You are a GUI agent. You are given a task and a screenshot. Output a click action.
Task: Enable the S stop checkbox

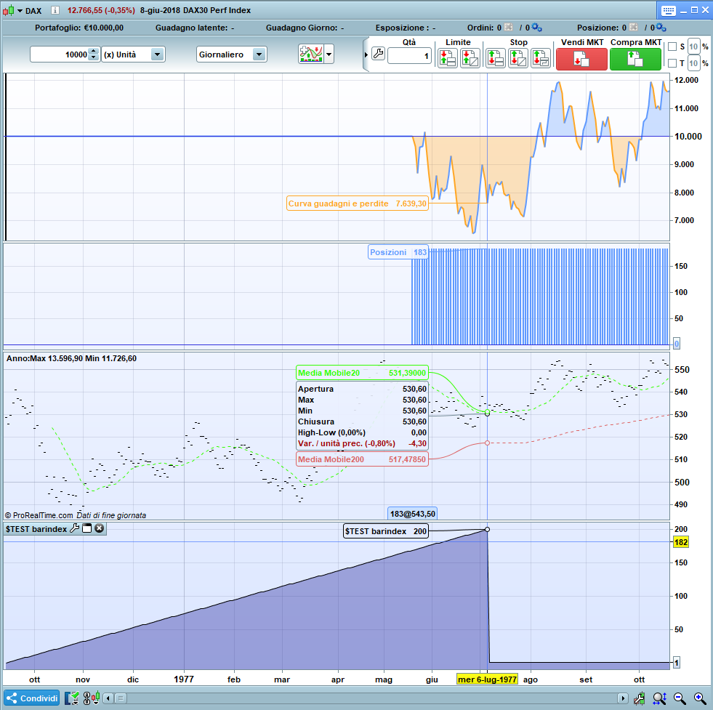(672, 47)
